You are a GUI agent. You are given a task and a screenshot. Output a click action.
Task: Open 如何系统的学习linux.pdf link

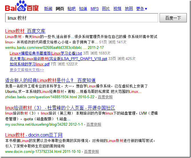[x=30, y=64]
